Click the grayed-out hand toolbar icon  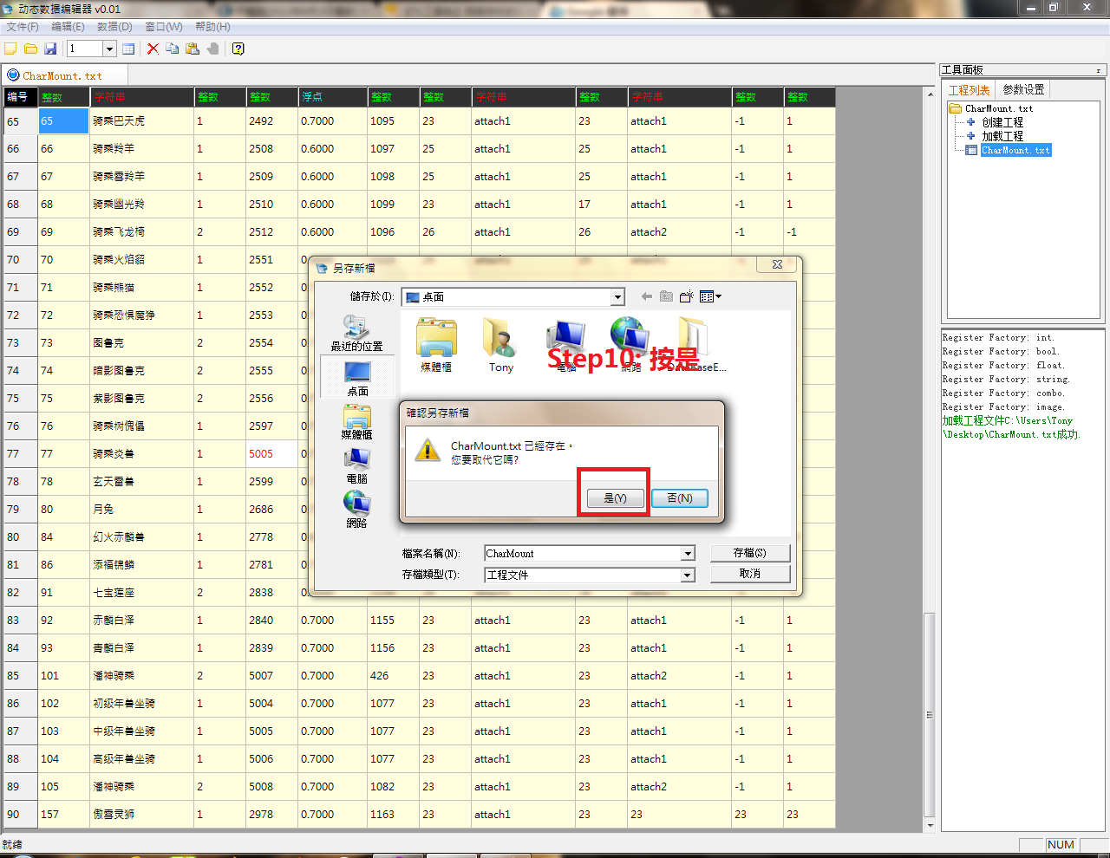click(x=212, y=49)
